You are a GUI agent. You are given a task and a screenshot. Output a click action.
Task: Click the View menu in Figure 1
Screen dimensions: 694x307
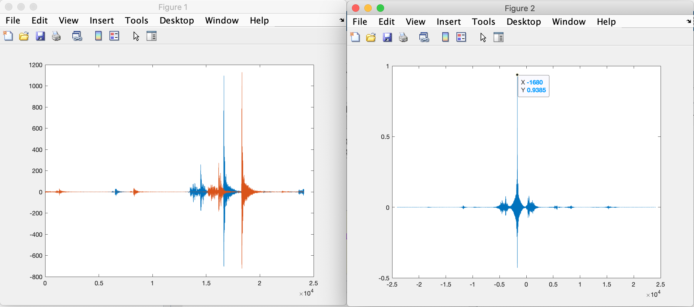68,20
